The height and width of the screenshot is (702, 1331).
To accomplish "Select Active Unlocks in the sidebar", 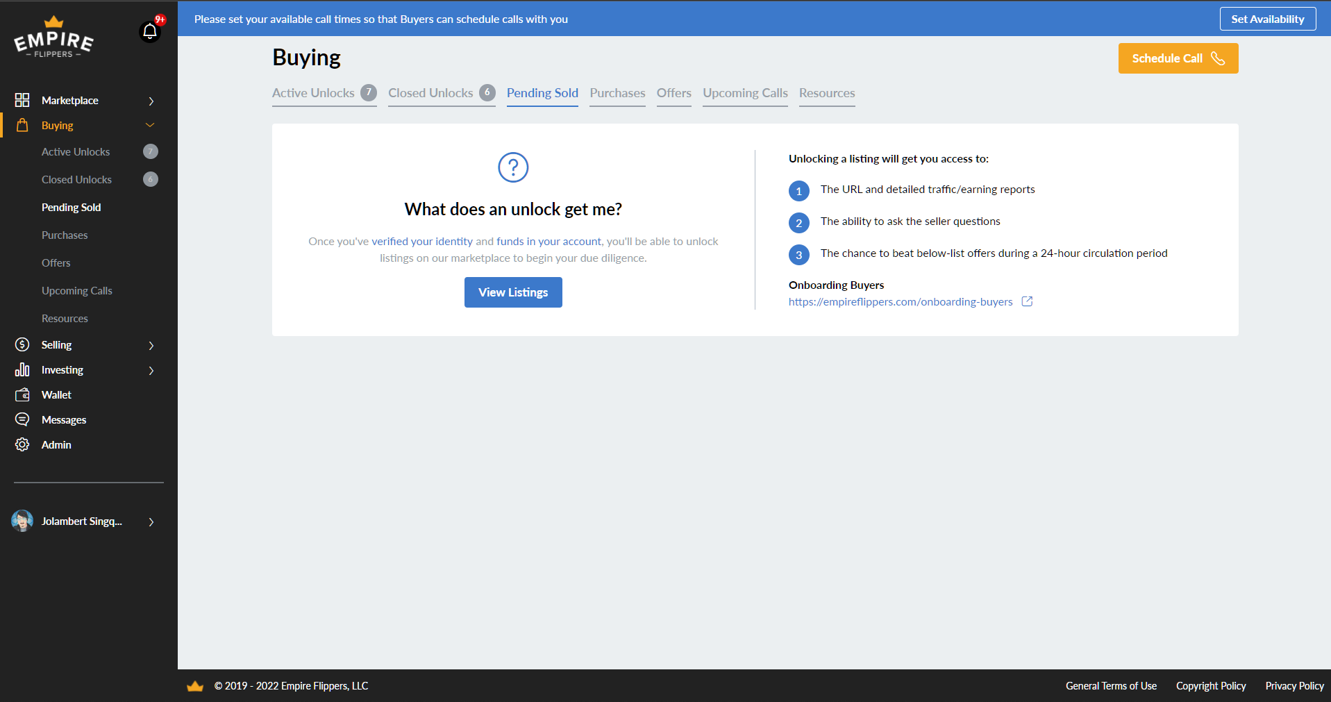I will click(76, 151).
